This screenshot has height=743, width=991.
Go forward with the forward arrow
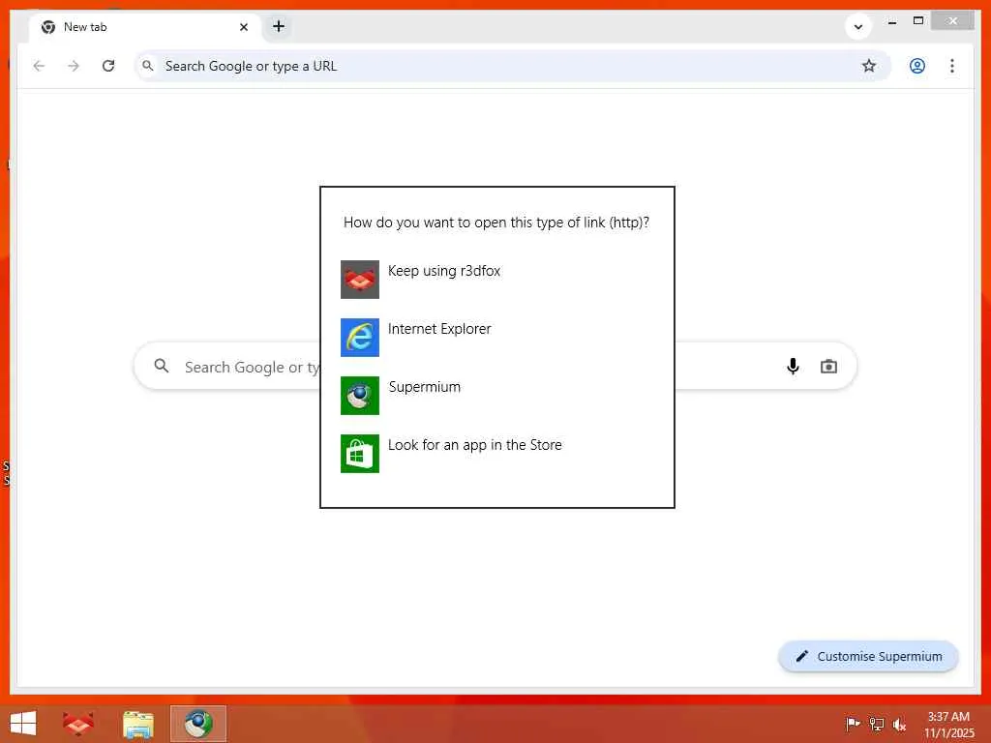click(x=74, y=66)
